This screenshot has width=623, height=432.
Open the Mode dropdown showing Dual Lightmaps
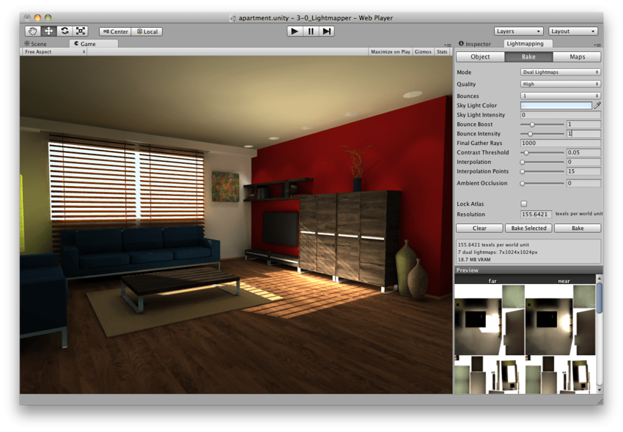pyautogui.click(x=560, y=72)
